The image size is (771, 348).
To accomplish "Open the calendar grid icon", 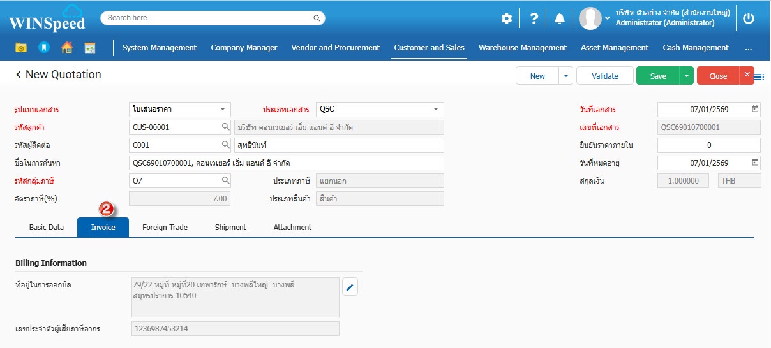I will pyautogui.click(x=89, y=48).
